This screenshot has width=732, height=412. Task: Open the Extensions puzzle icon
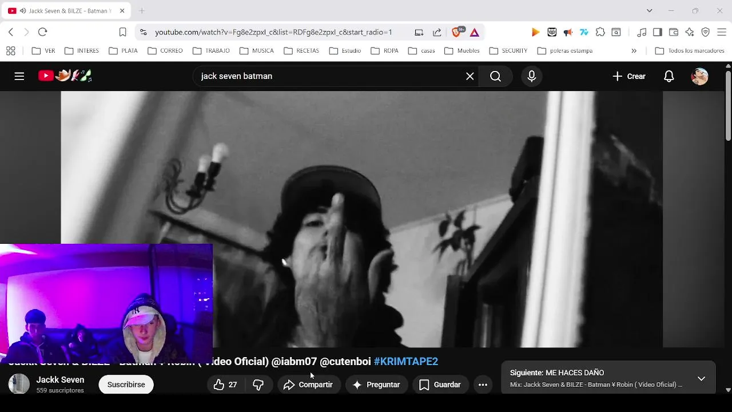point(600,32)
